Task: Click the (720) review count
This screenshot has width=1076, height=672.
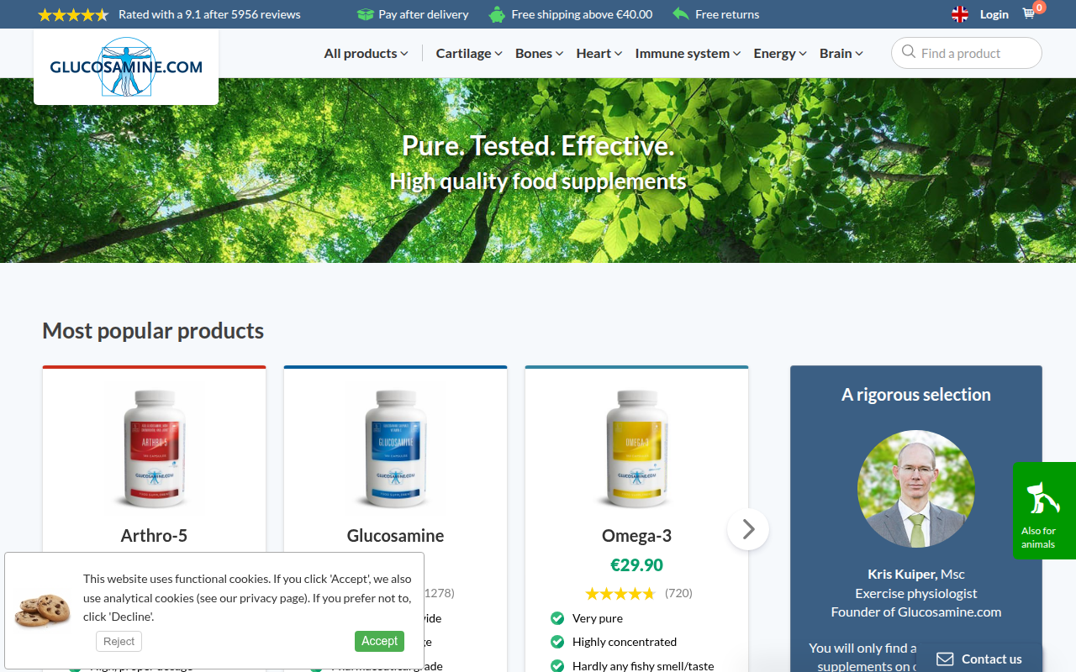Action: (678, 593)
